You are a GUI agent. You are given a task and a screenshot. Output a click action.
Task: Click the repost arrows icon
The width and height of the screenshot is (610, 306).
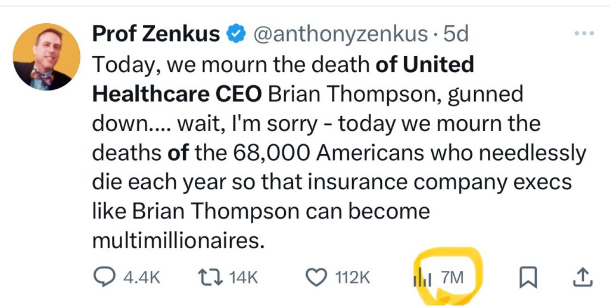[208, 276]
